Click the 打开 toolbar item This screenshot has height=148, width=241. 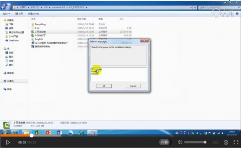[19, 14]
